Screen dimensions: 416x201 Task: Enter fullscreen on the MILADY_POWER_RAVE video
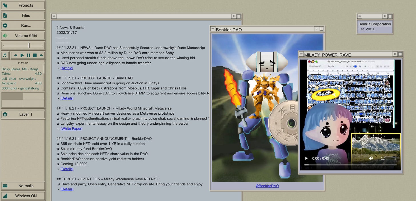383,158
